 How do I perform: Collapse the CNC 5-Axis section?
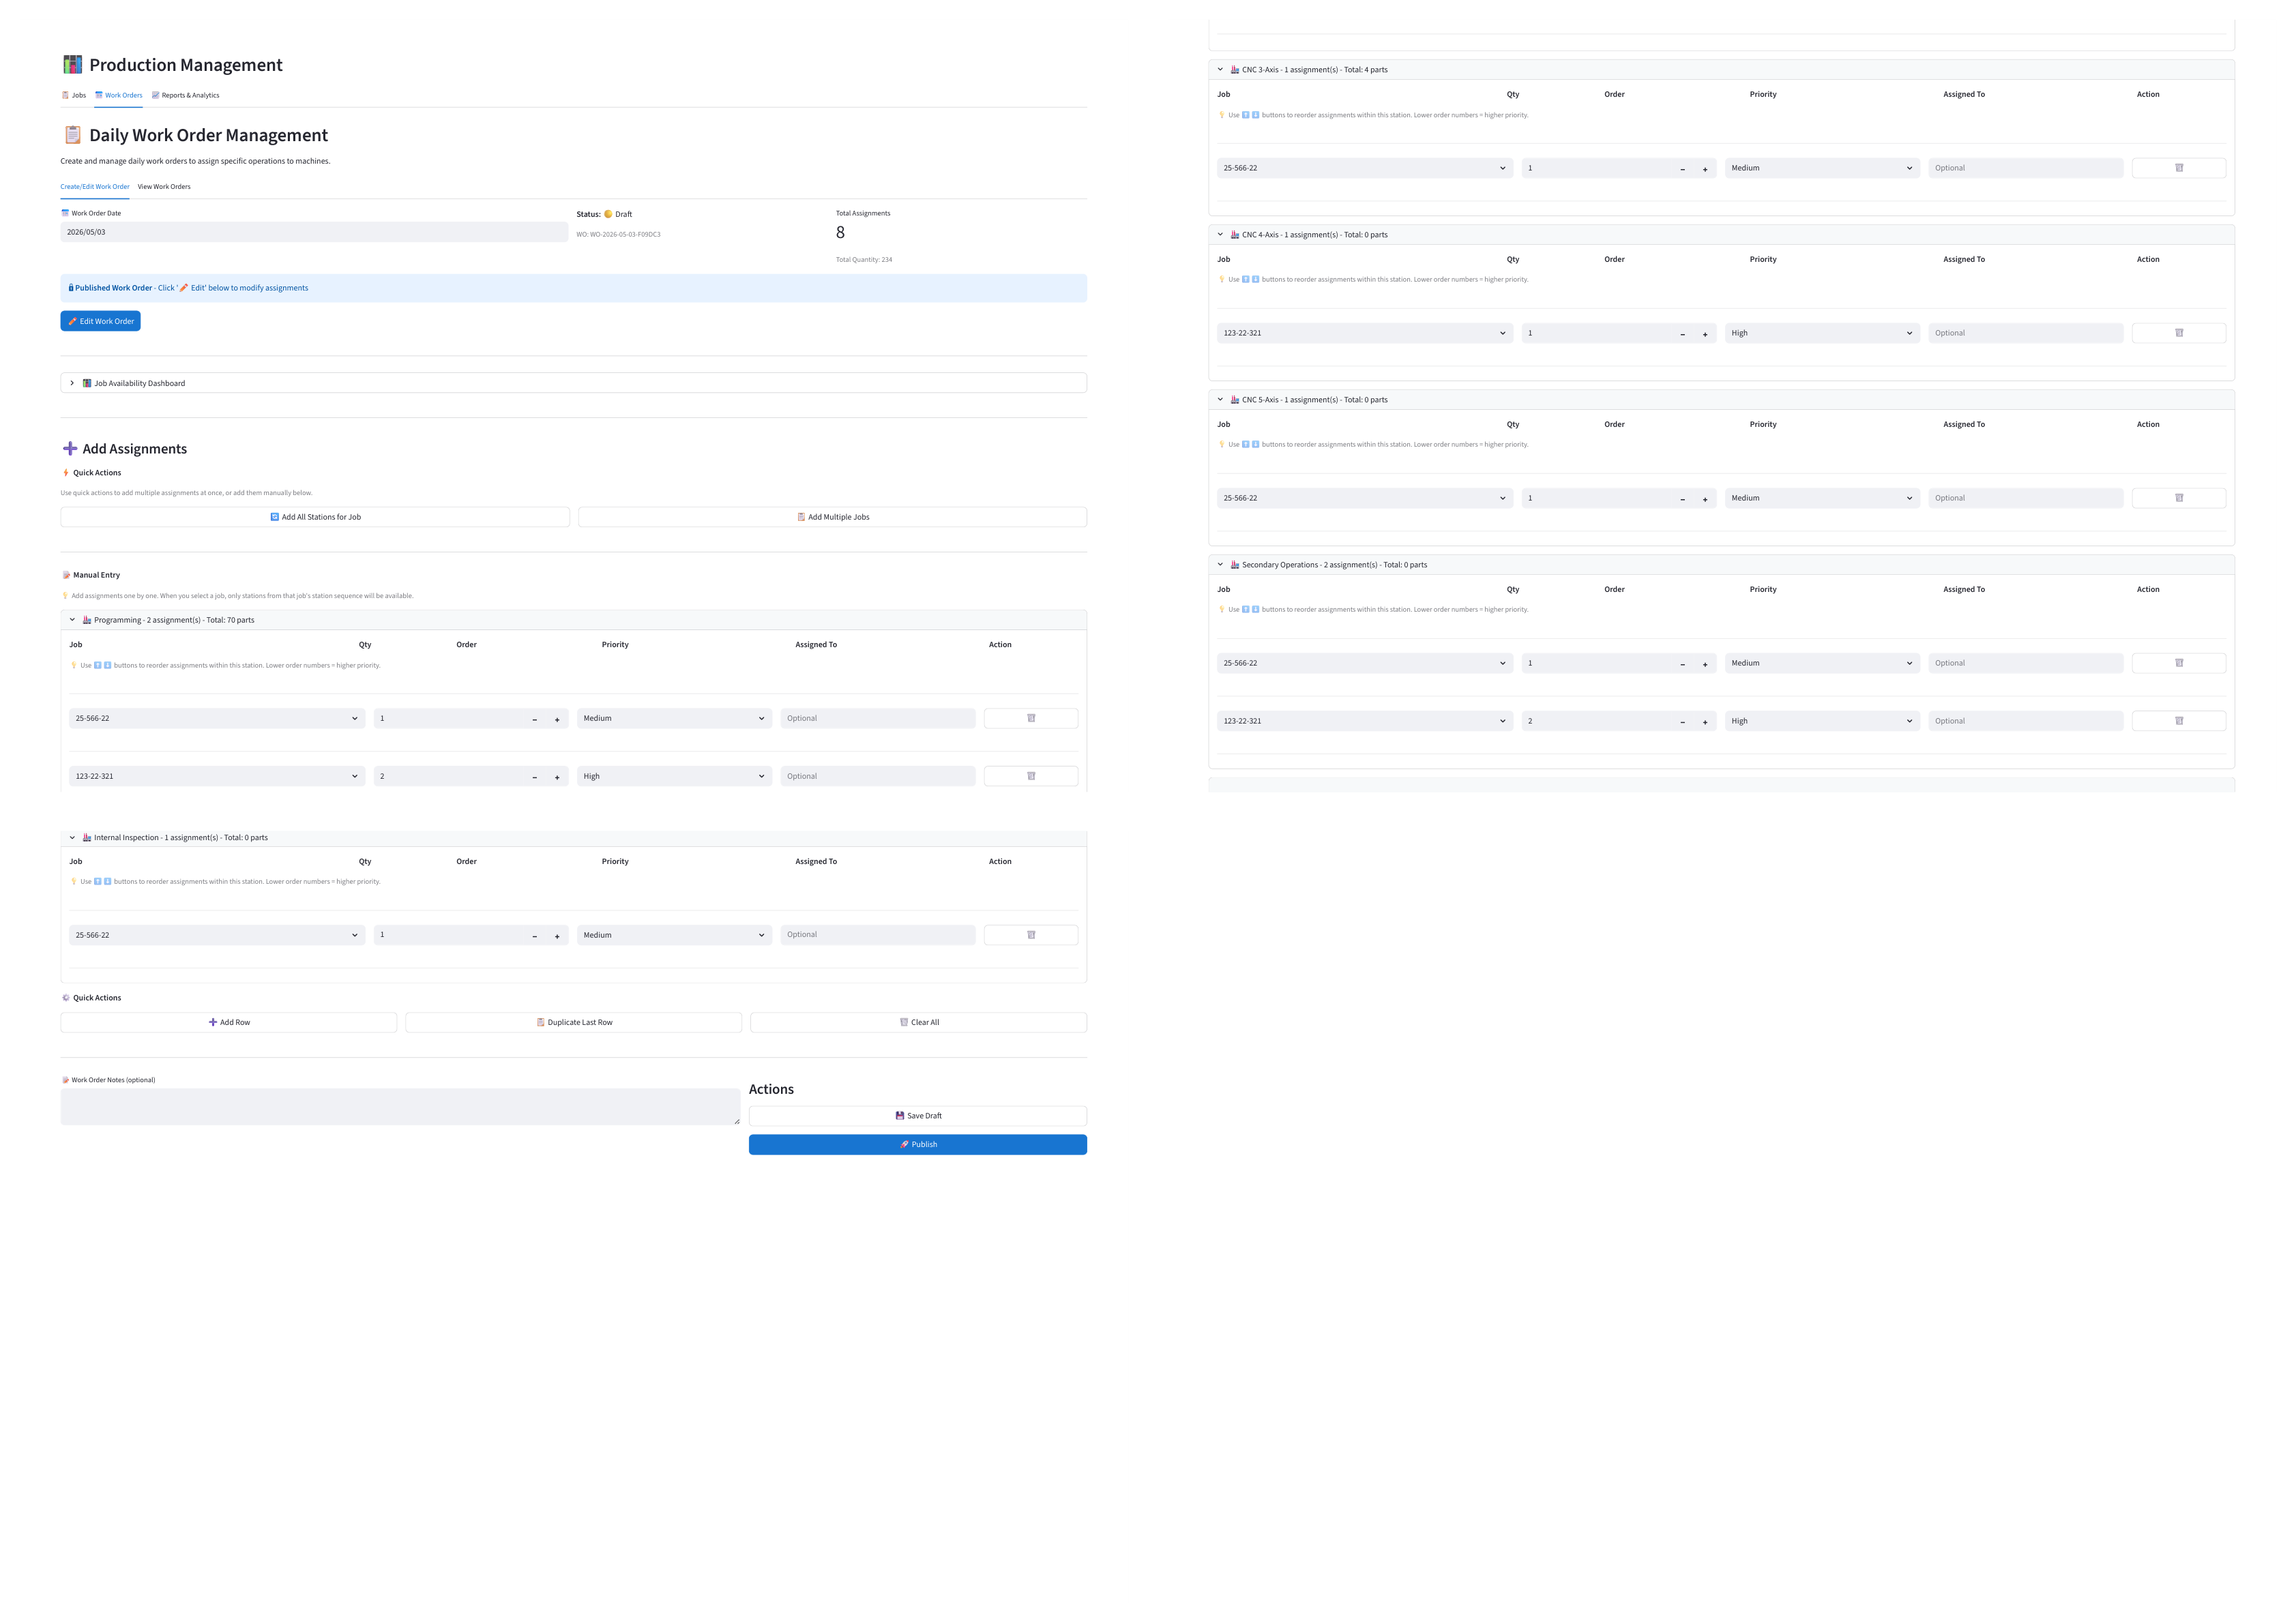(x=1721, y=400)
